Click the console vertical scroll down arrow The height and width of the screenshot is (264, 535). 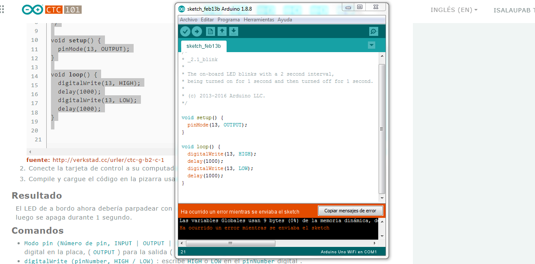click(382, 236)
